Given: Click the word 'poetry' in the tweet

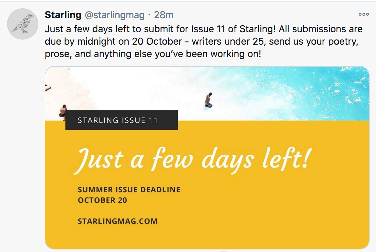Looking at the screenshot, I should [x=342, y=41].
